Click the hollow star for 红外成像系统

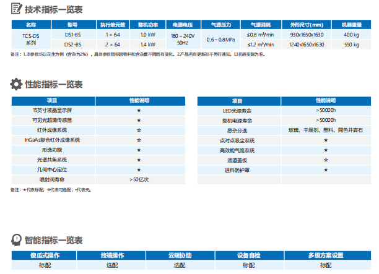click(139, 130)
